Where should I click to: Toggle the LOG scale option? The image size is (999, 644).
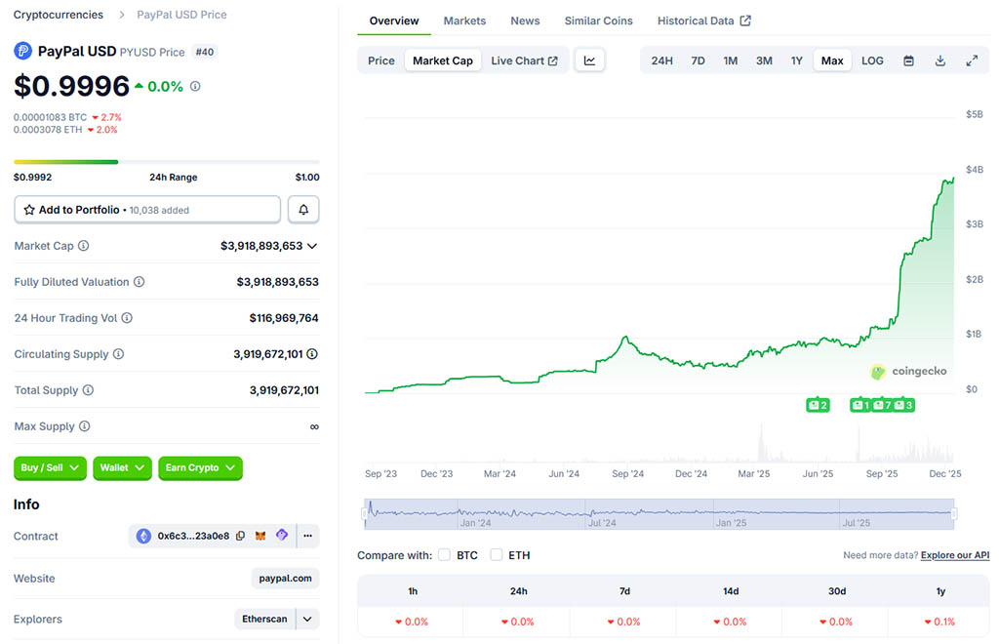pyautogui.click(x=872, y=60)
